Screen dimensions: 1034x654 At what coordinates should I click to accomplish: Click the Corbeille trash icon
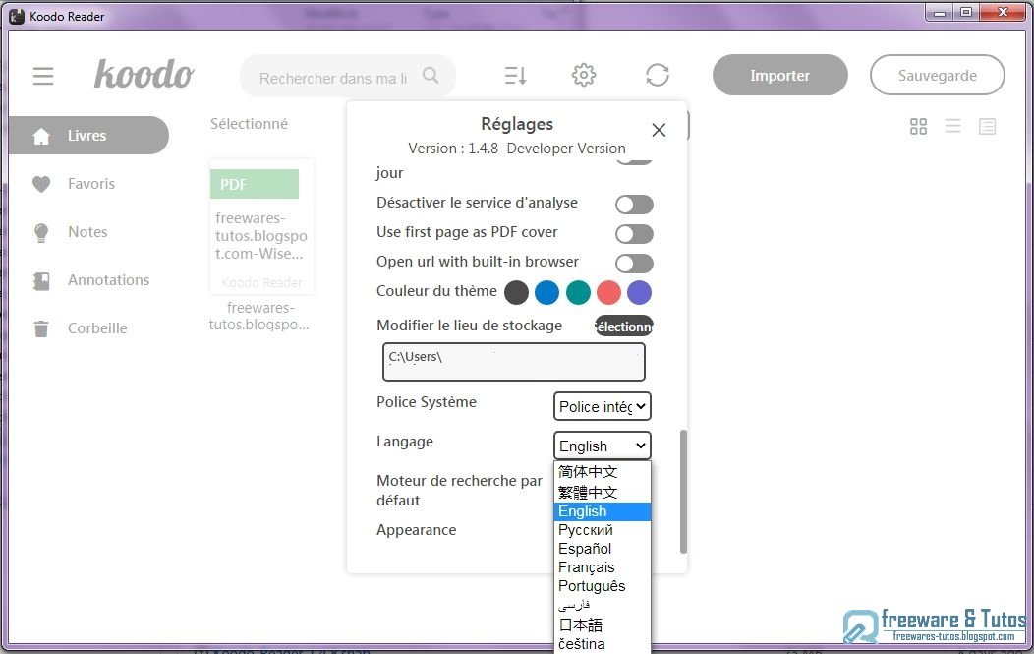pos(41,328)
